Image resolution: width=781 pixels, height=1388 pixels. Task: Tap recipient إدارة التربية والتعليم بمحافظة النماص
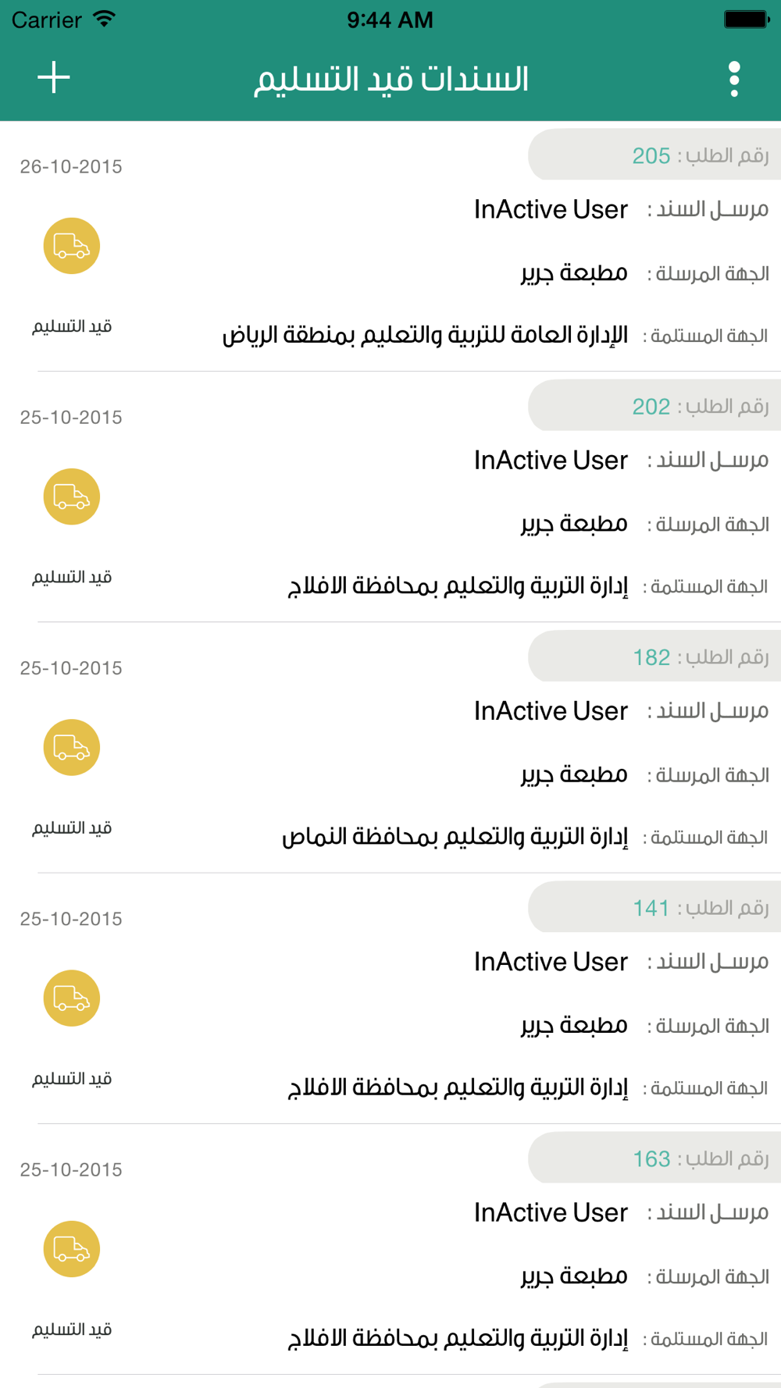tap(455, 837)
